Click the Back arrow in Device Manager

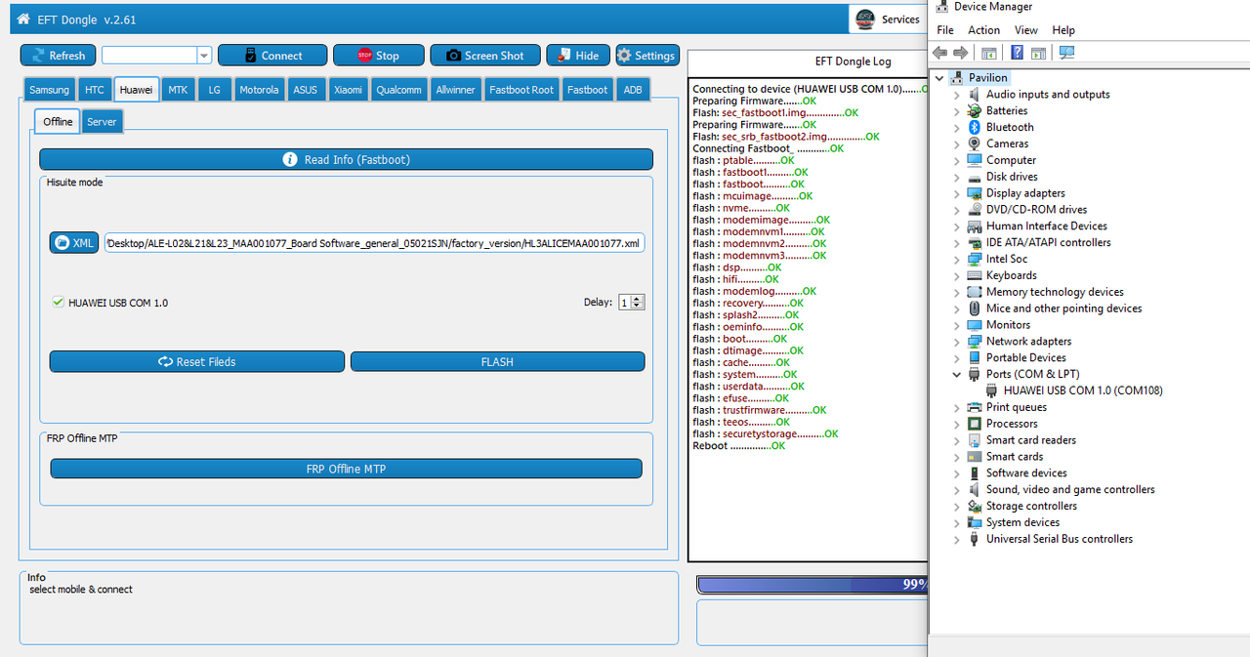[940, 53]
